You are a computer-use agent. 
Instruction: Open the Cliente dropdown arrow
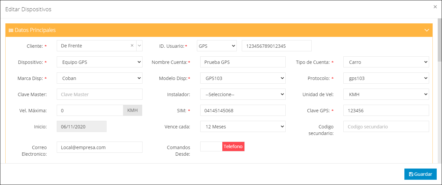point(139,46)
